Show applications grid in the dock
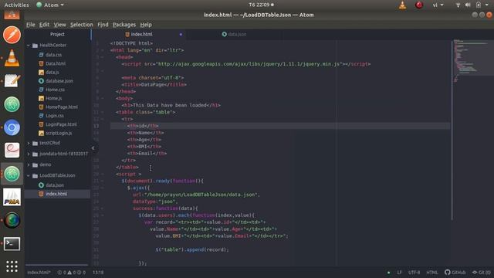Viewport: 494px width, 278px height. (x=12, y=266)
